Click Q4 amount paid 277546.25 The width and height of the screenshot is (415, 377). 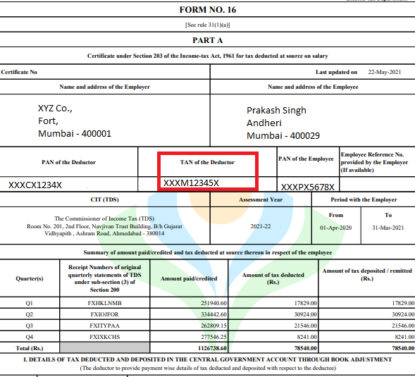(x=213, y=337)
